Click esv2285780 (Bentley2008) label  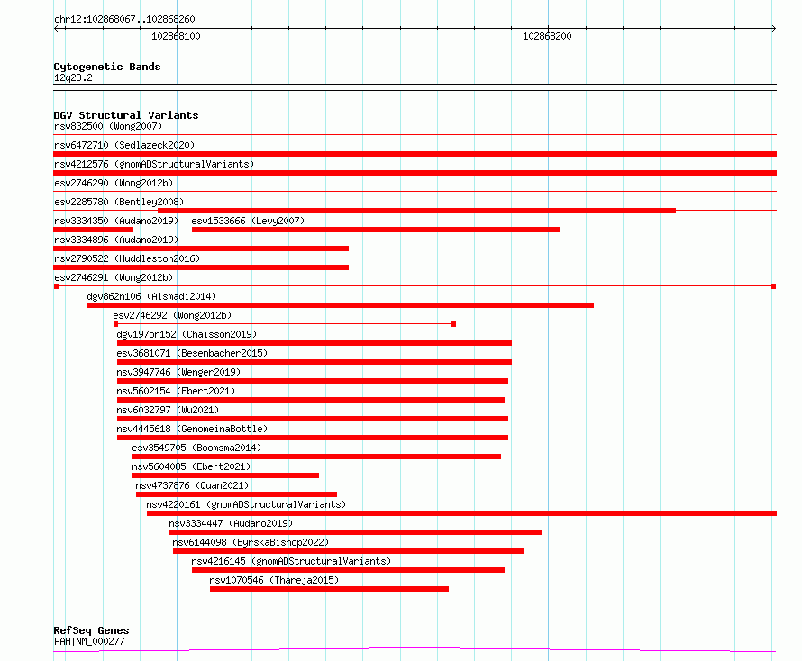(x=119, y=202)
